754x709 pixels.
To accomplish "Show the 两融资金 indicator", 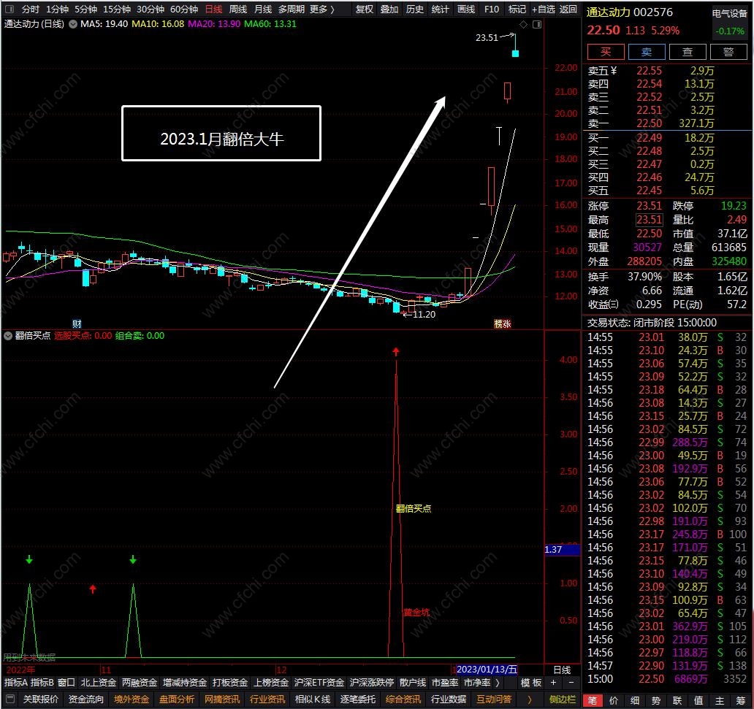I will [140, 683].
